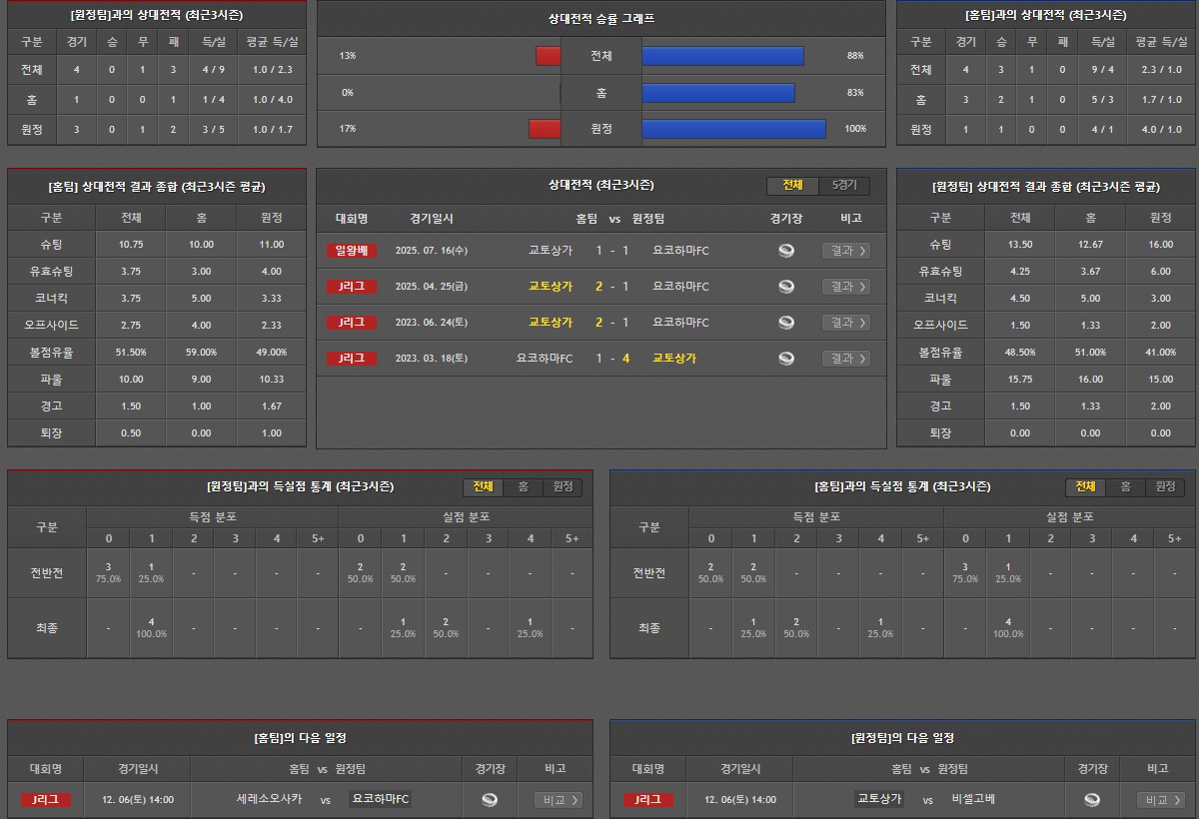
Task: Switch head-to-head record filter to 5경기
Action: [x=844, y=186]
